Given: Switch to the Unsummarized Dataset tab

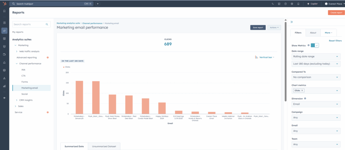Looking at the screenshot, I should [104, 146].
